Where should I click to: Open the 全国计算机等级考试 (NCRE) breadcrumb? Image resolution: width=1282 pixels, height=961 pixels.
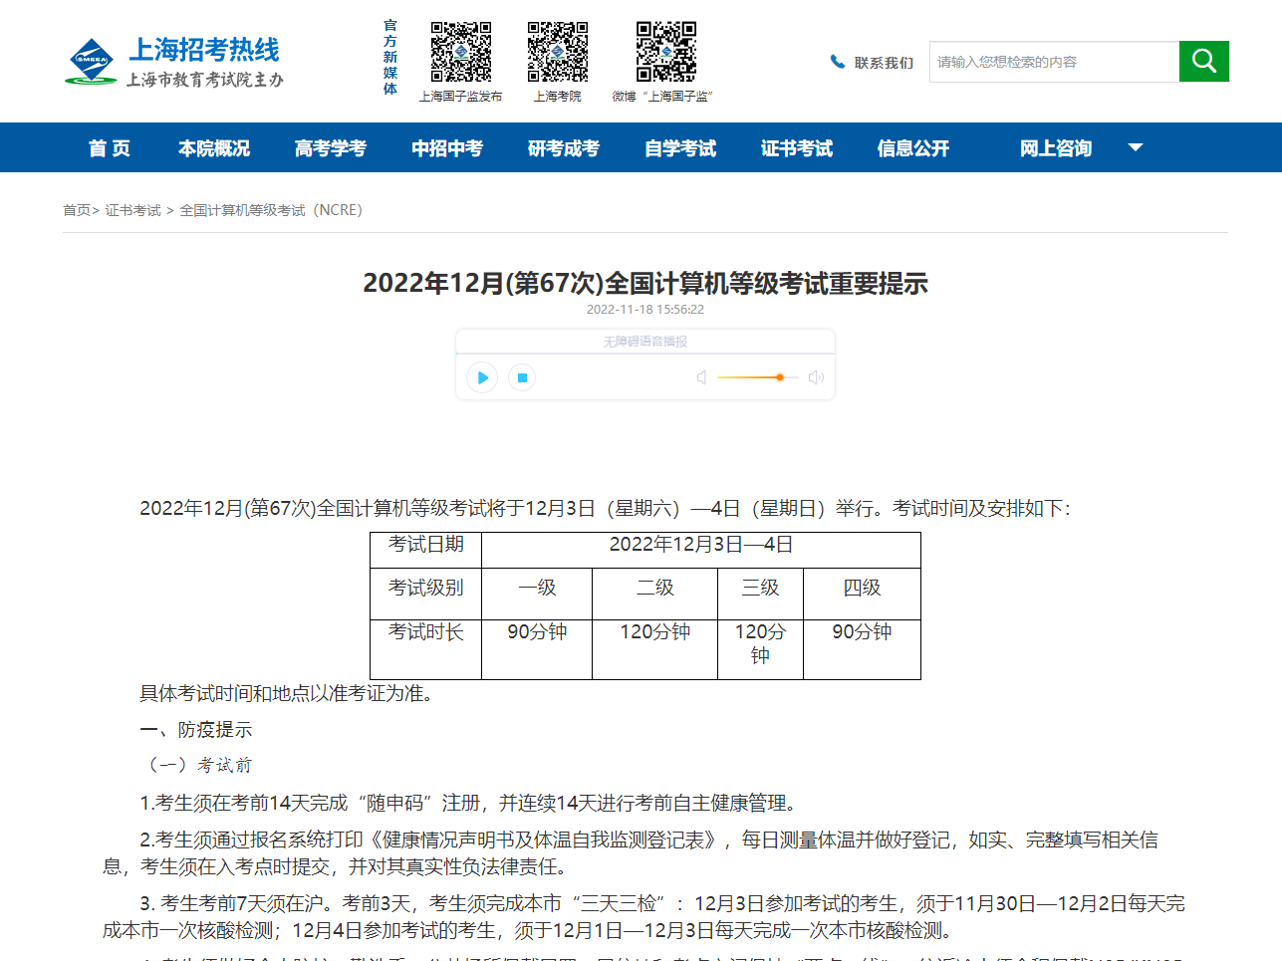pyautogui.click(x=271, y=210)
